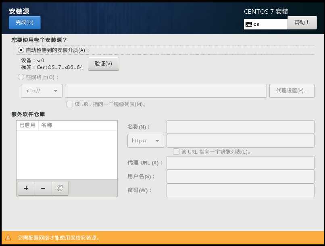The height and width of the screenshot is (246, 325).
Task: Click the cn keyboard layout indicator
Action: [x=265, y=24]
